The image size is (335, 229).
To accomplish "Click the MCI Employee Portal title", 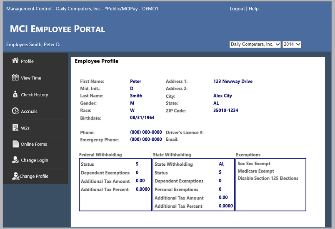I will [57, 29].
